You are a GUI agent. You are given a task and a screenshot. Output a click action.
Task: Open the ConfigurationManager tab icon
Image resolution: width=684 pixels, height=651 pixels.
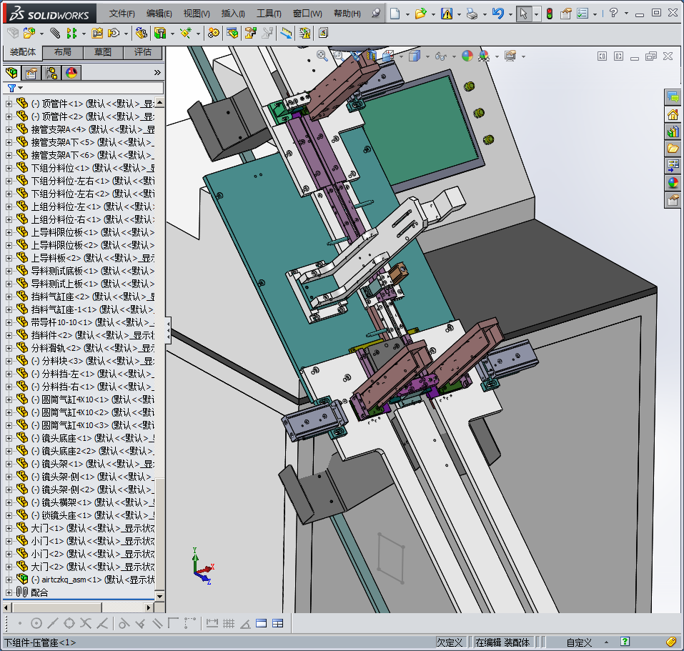point(51,72)
